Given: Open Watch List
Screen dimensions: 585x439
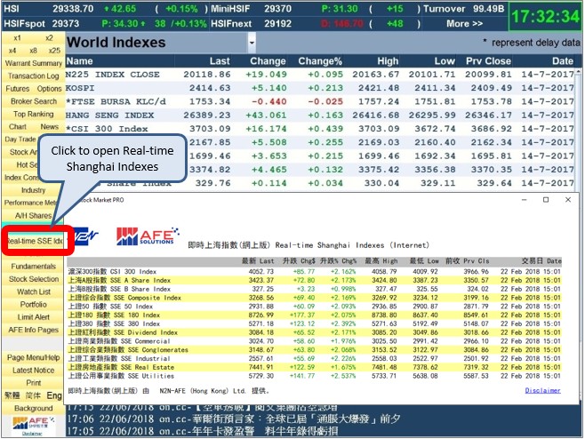Looking at the screenshot, I should coord(34,291).
